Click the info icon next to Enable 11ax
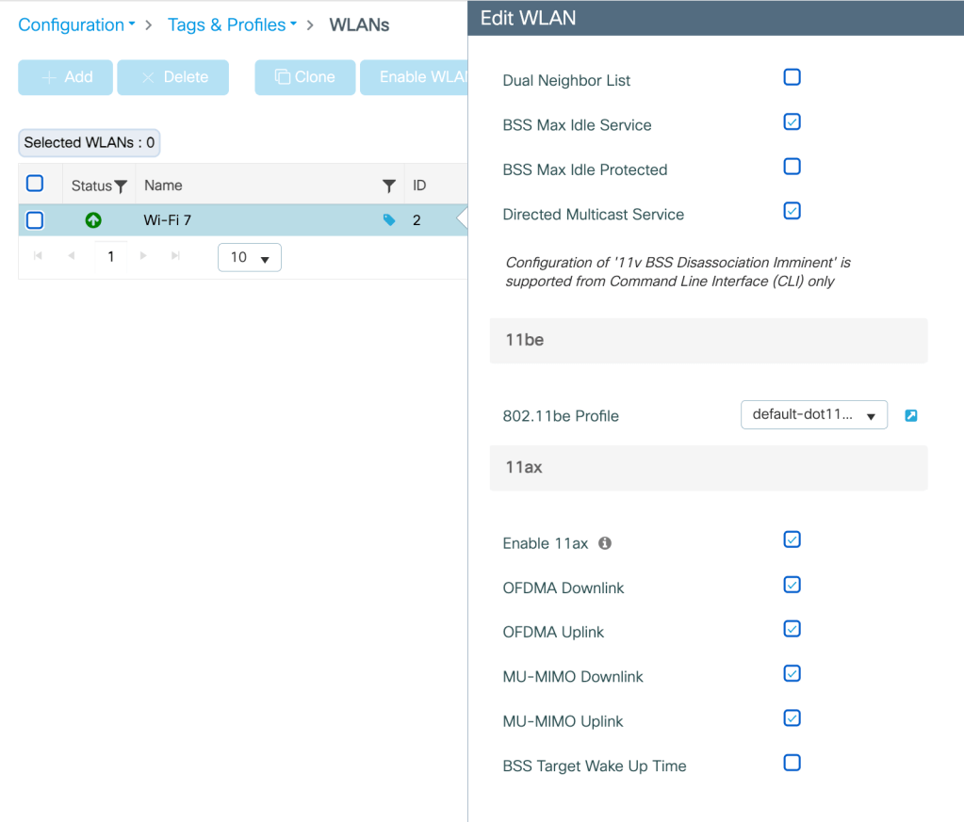964x822 pixels. tap(605, 543)
